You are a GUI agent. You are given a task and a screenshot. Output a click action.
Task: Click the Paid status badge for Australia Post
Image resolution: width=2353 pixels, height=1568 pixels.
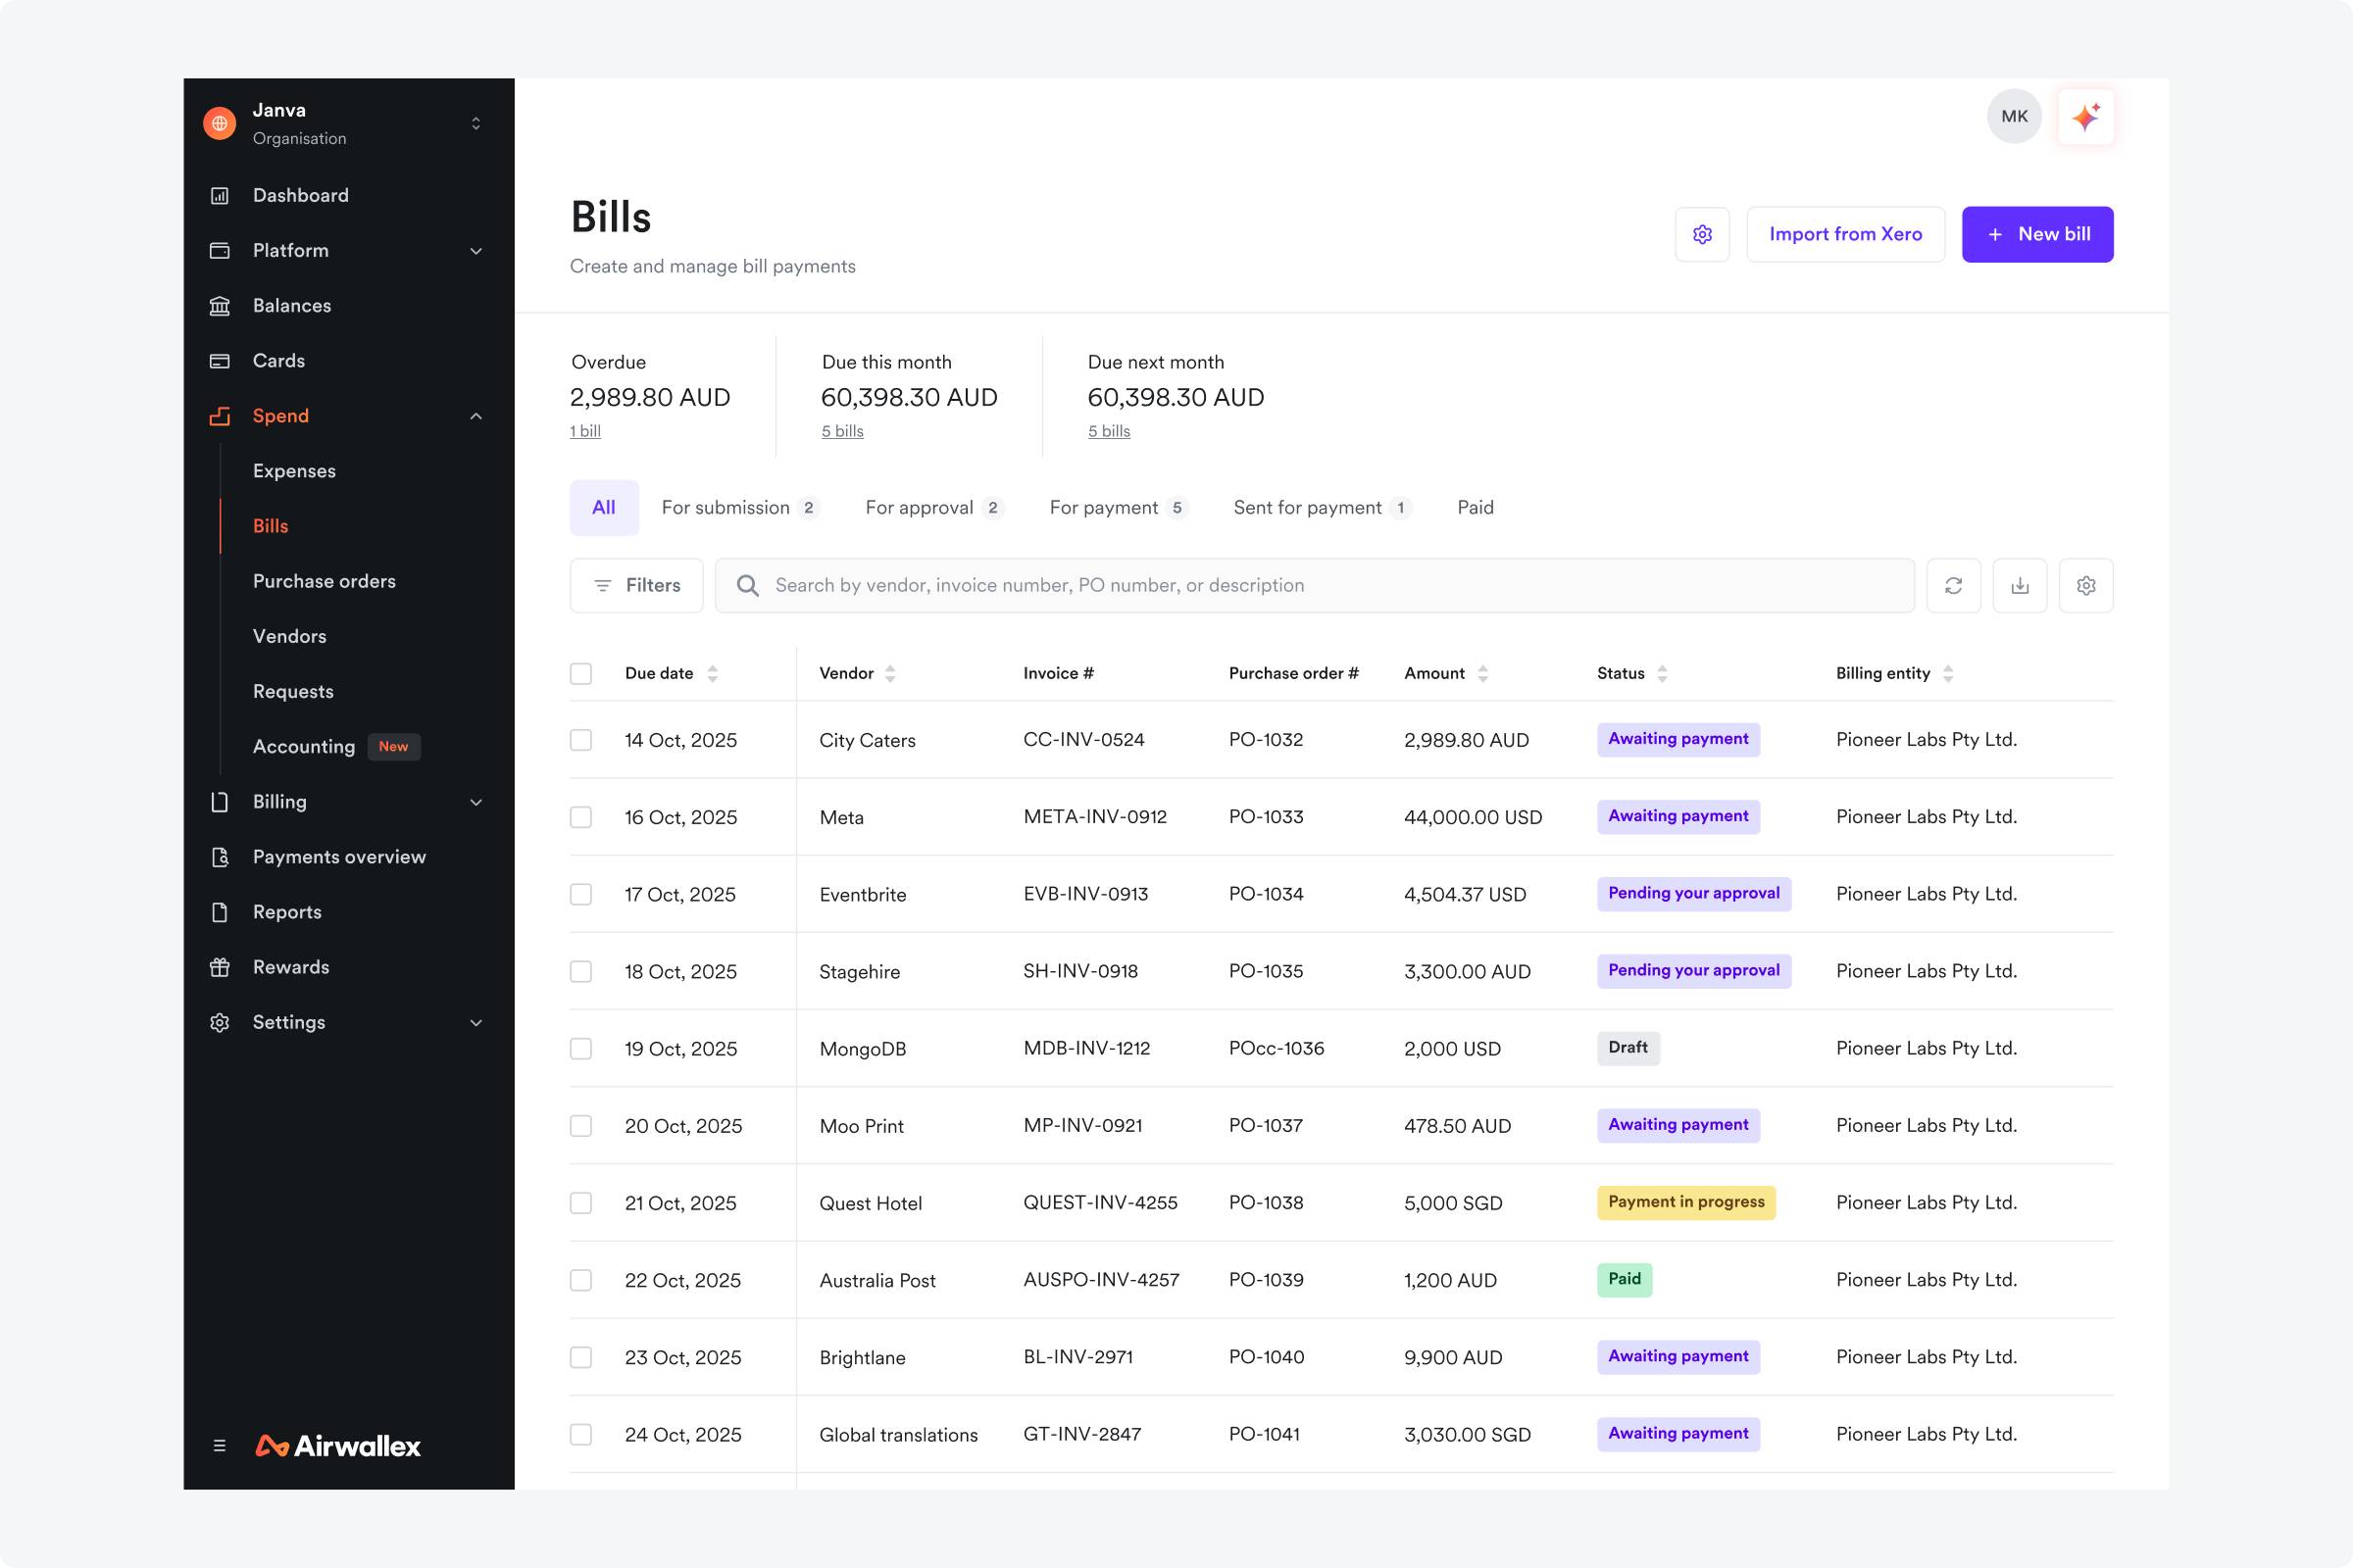pos(1624,1279)
